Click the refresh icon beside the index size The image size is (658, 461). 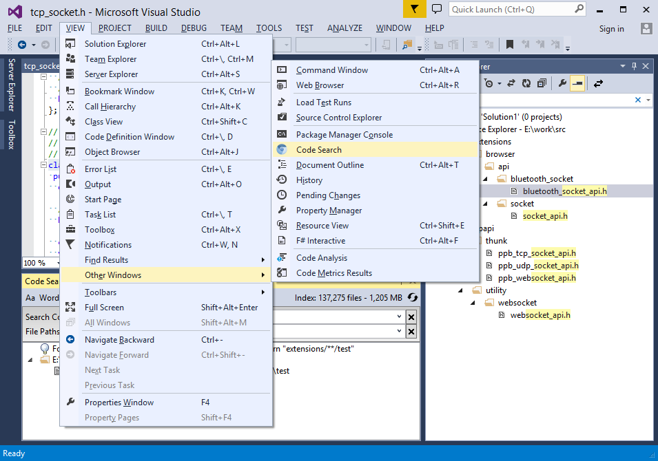point(413,297)
